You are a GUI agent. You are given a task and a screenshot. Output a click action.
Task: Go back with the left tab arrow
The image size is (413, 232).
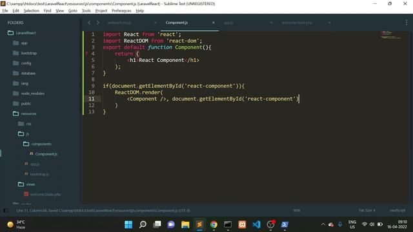pos(89,23)
